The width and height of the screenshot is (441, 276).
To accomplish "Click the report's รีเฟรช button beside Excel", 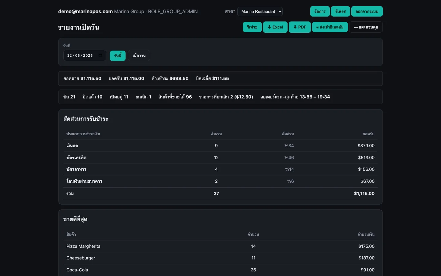I will [252, 27].
